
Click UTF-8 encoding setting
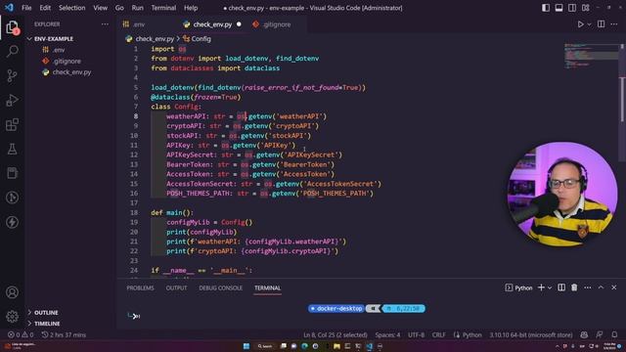tap(416, 334)
